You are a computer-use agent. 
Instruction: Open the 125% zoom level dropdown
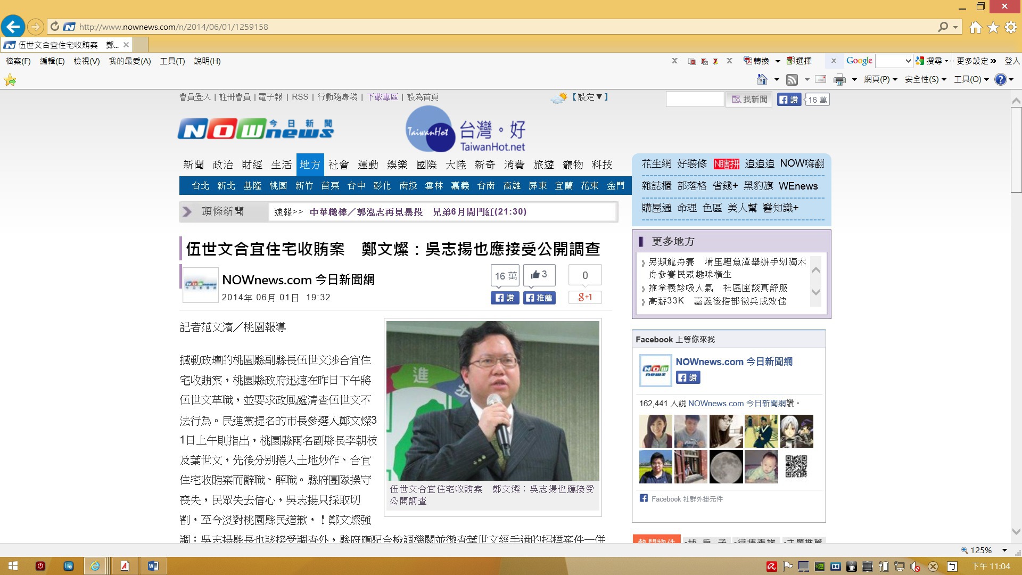pyautogui.click(x=1004, y=551)
